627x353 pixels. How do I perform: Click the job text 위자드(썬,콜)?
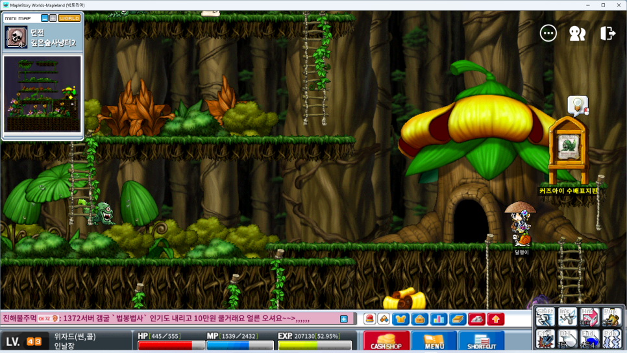pos(75,337)
